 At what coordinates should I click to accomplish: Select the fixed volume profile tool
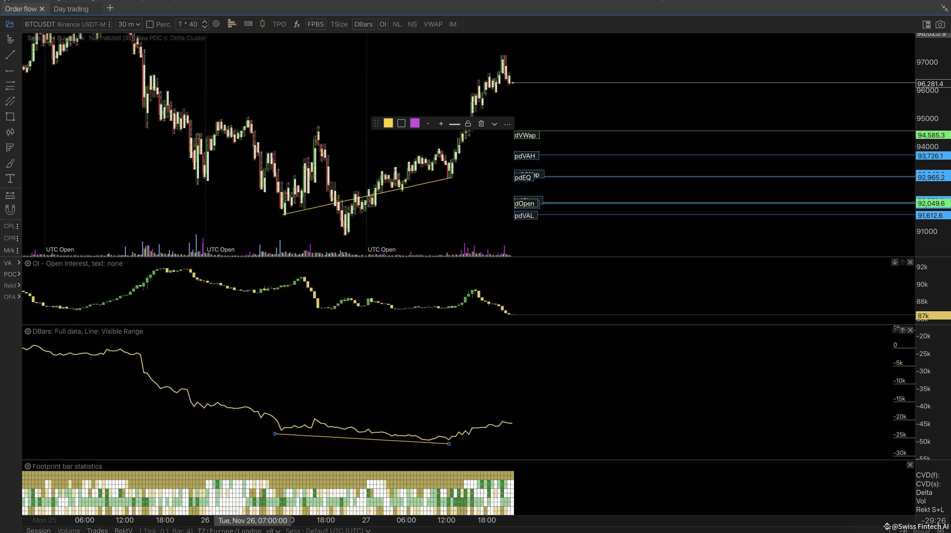10,147
